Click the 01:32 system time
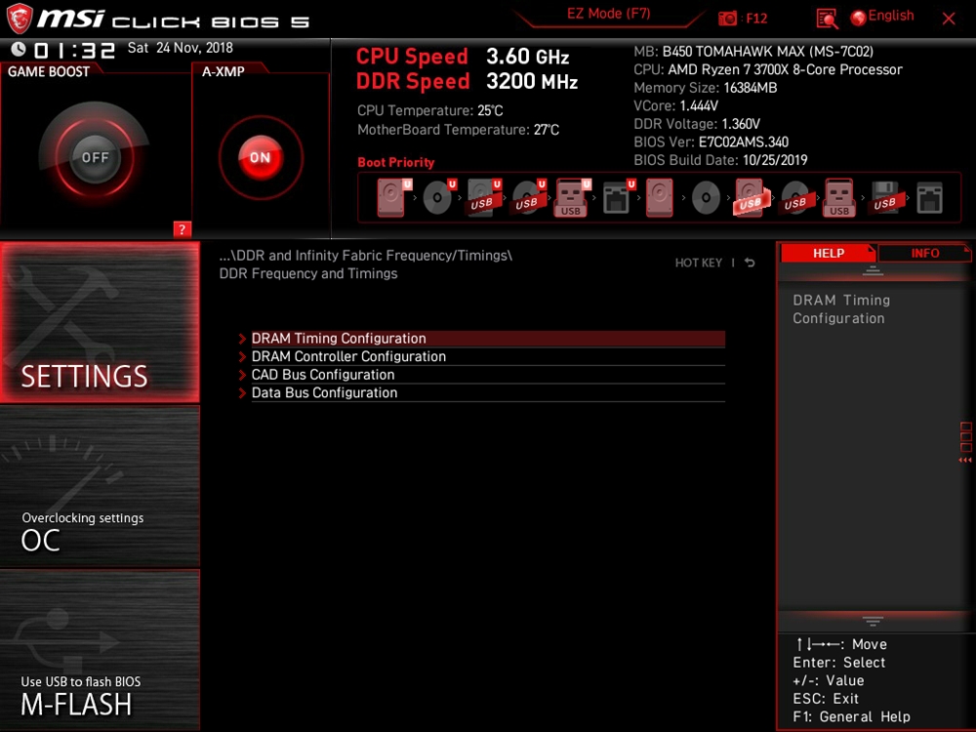This screenshot has width=976, height=732. pyautogui.click(x=75, y=51)
